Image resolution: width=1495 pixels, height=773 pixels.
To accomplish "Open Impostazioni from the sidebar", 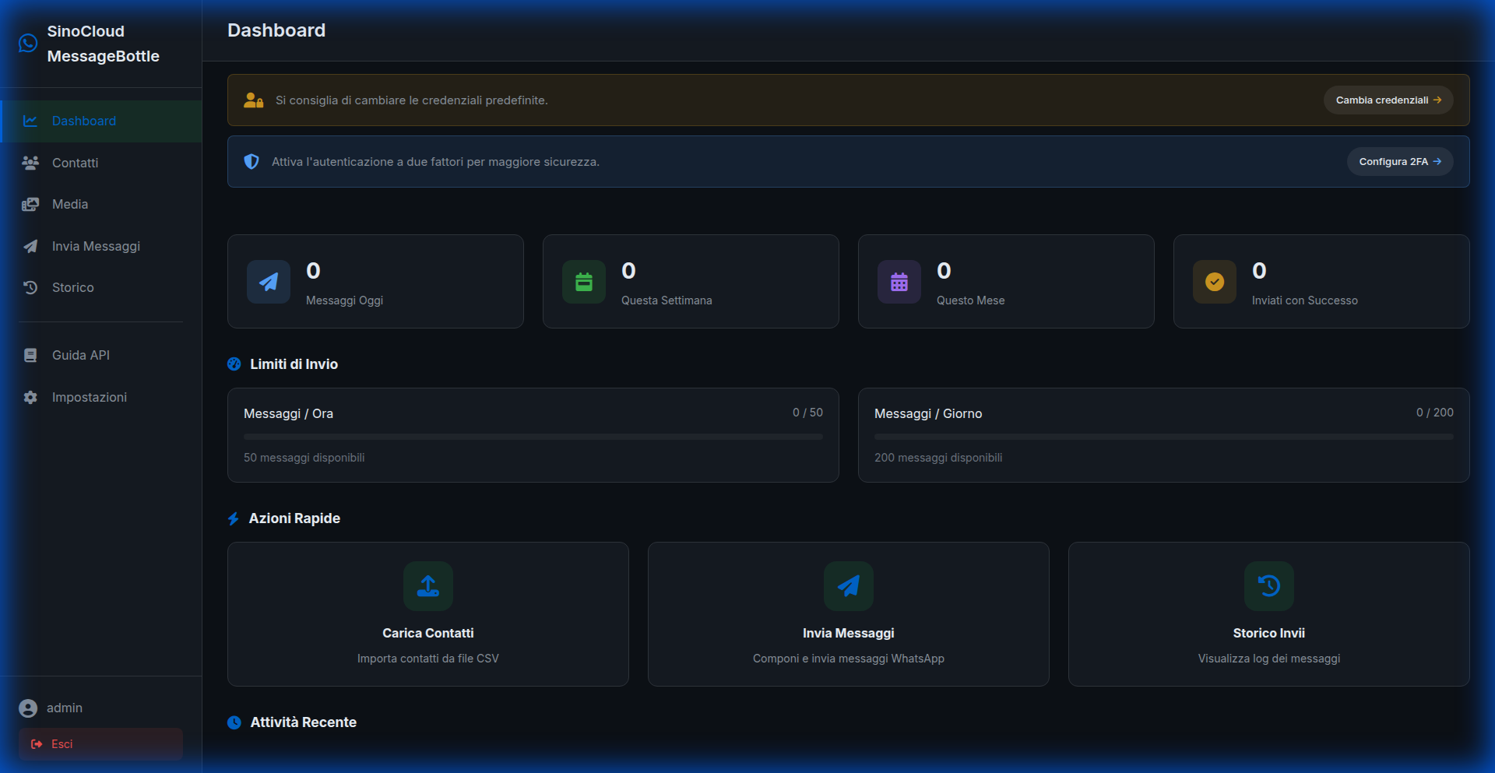I will [x=89, y=397].
